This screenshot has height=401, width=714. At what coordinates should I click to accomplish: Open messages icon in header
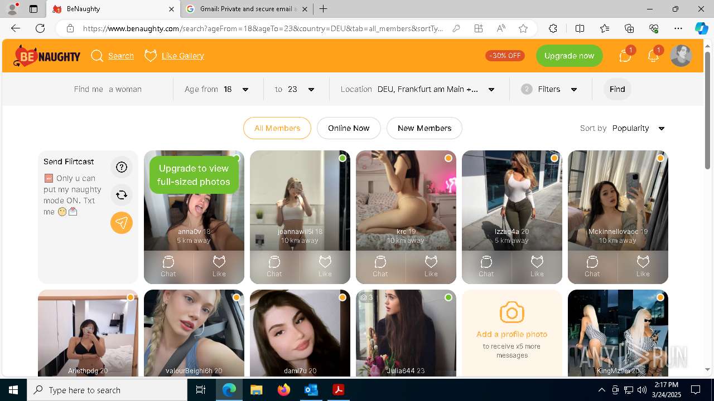[625, 55]
